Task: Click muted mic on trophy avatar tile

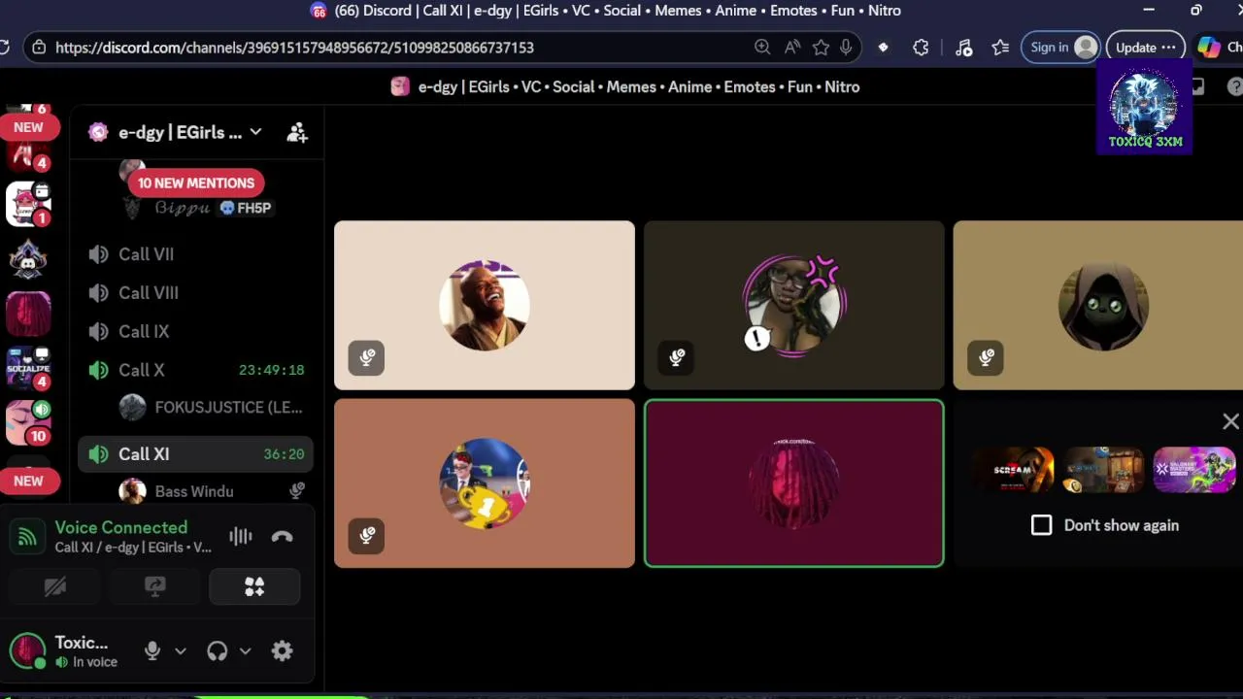Action: 367,535
